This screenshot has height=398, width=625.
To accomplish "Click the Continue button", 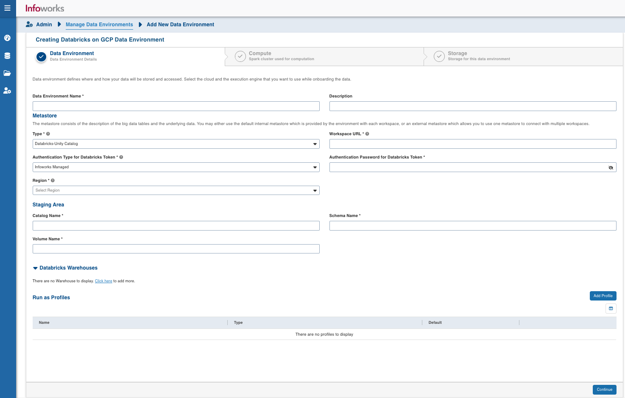I will [605, 390].
